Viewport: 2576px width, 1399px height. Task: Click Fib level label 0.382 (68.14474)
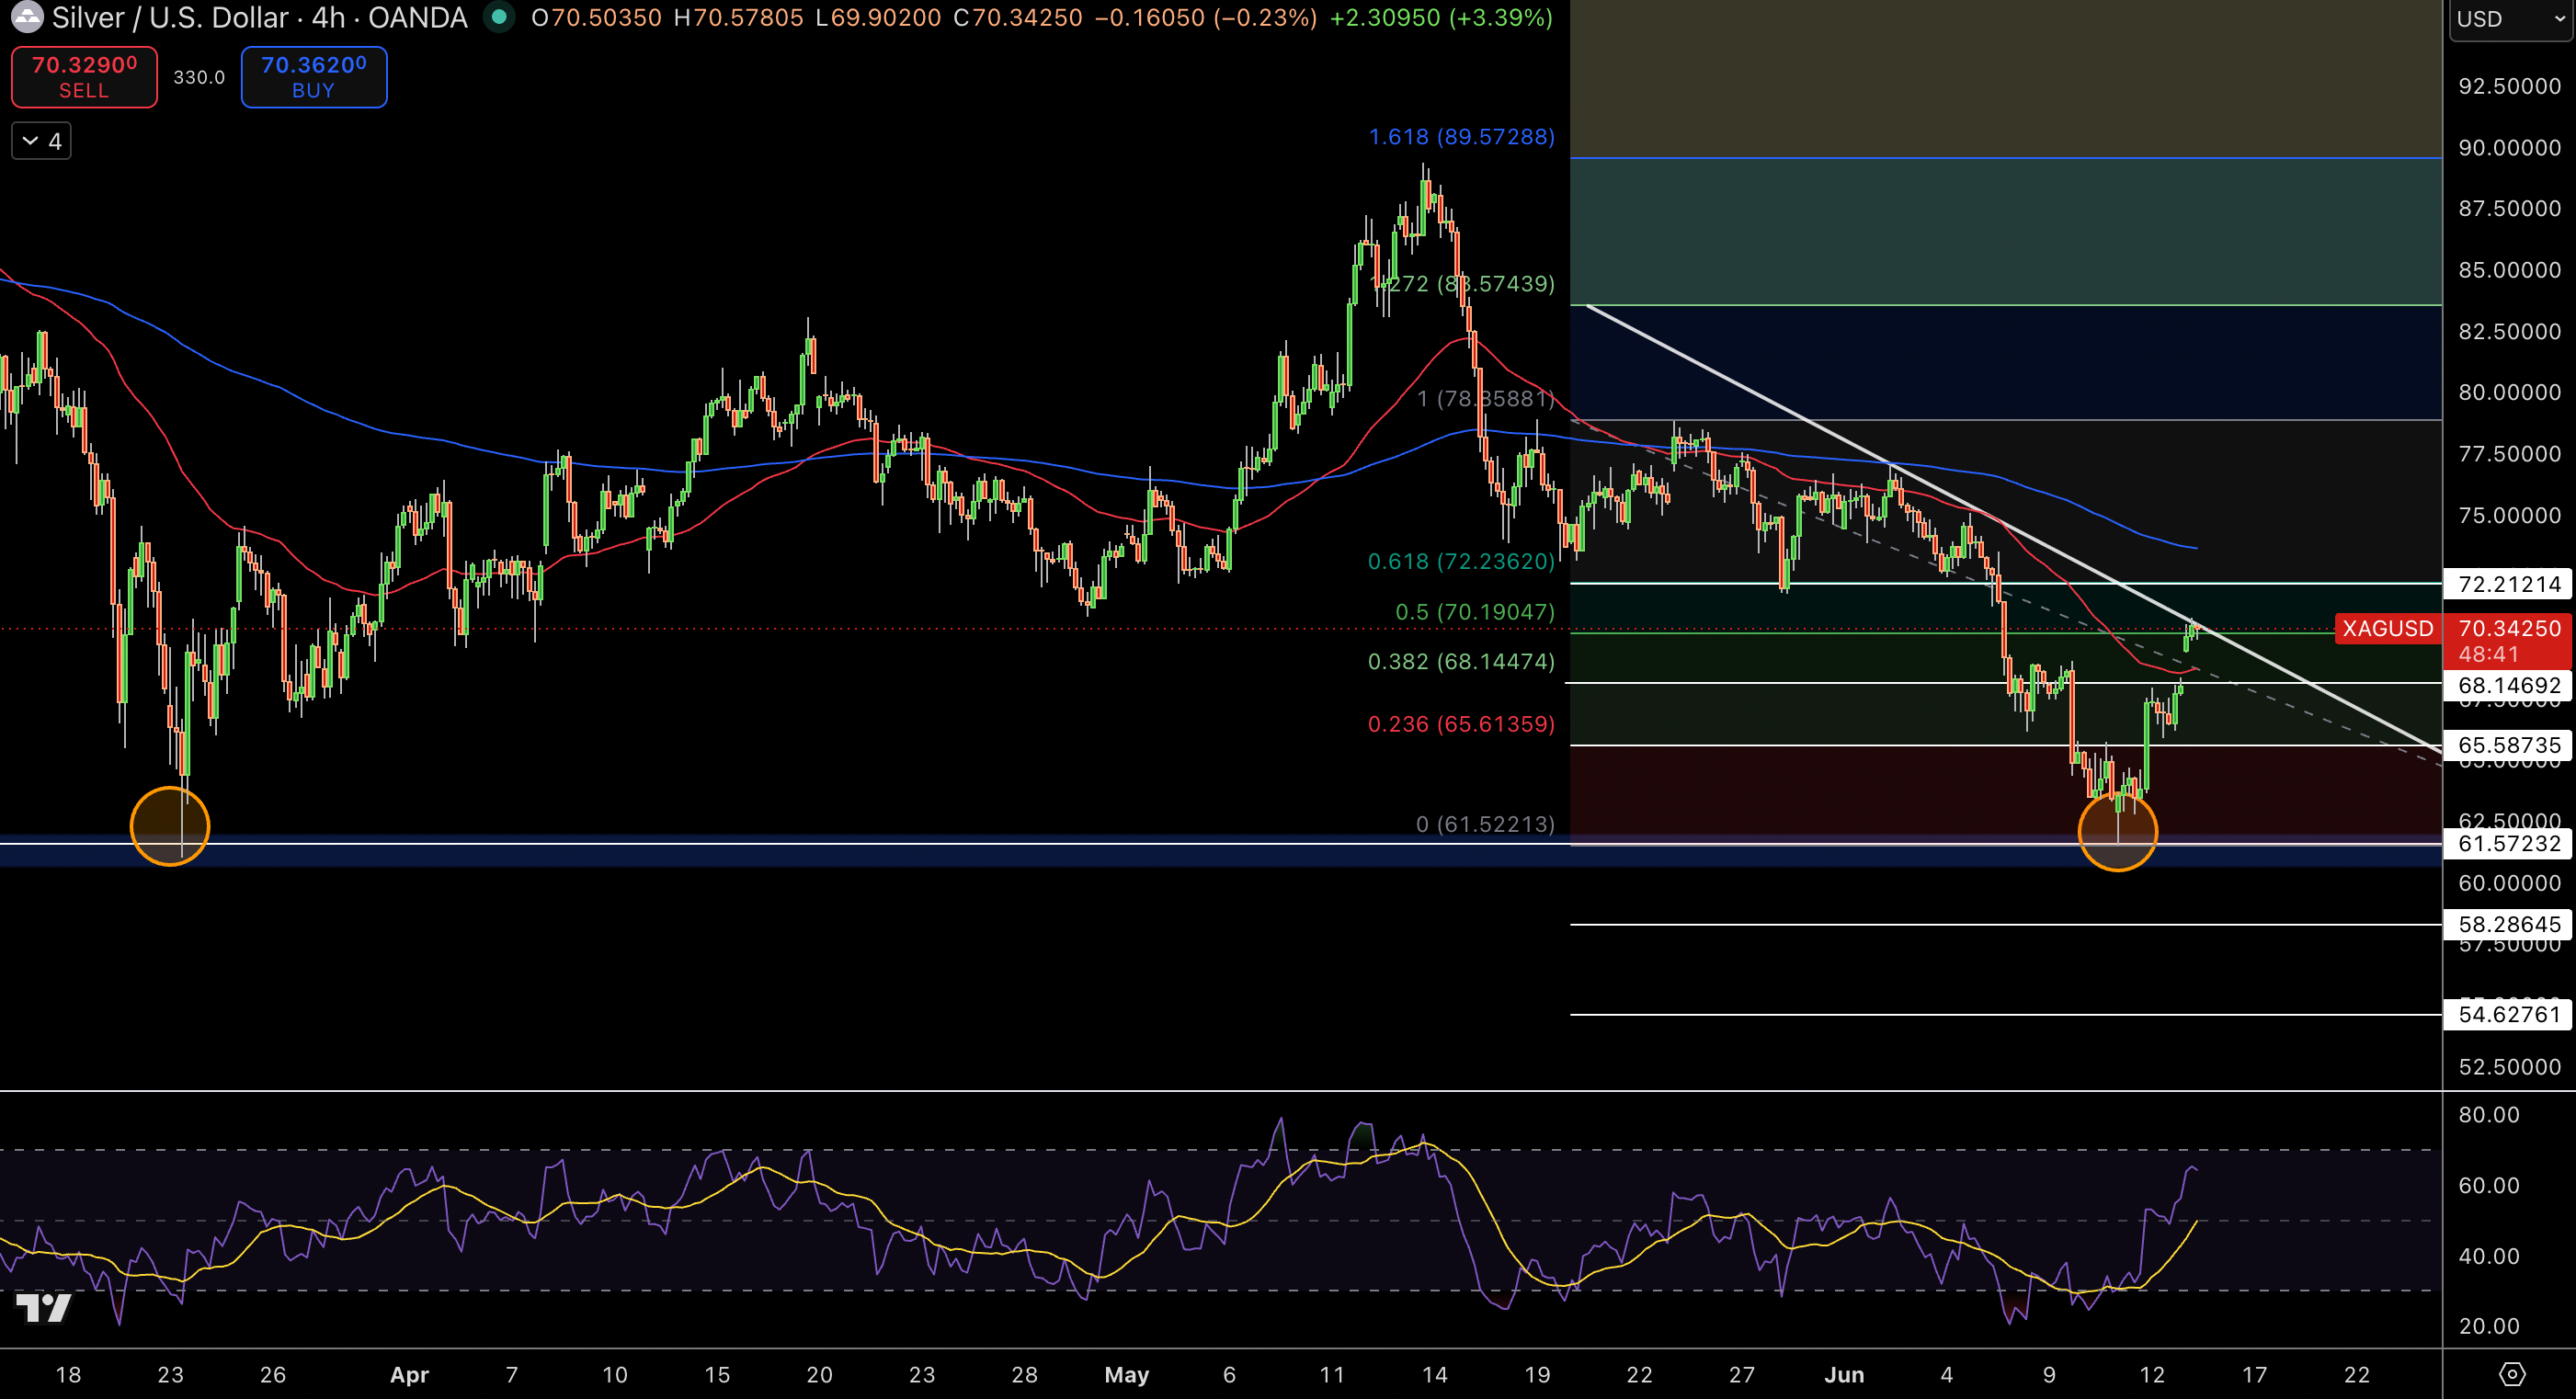tap(1461, 662)
